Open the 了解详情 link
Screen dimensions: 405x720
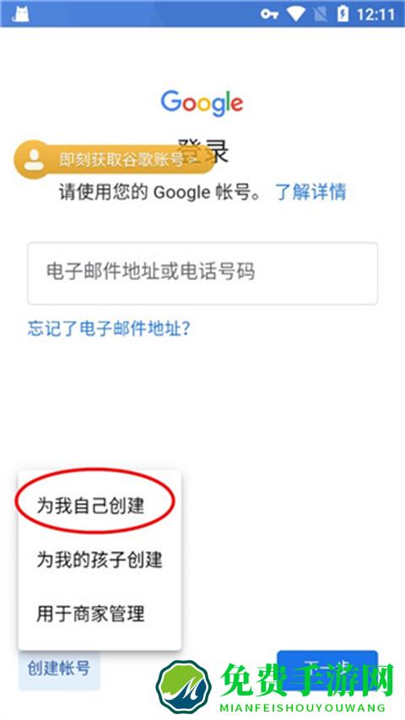click(310, 192)
